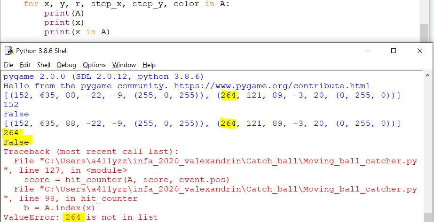Viewport: 434px width, 222px height.
Task: Click the '152' output line
Action: pyautogui.click(x=11, y=105)
